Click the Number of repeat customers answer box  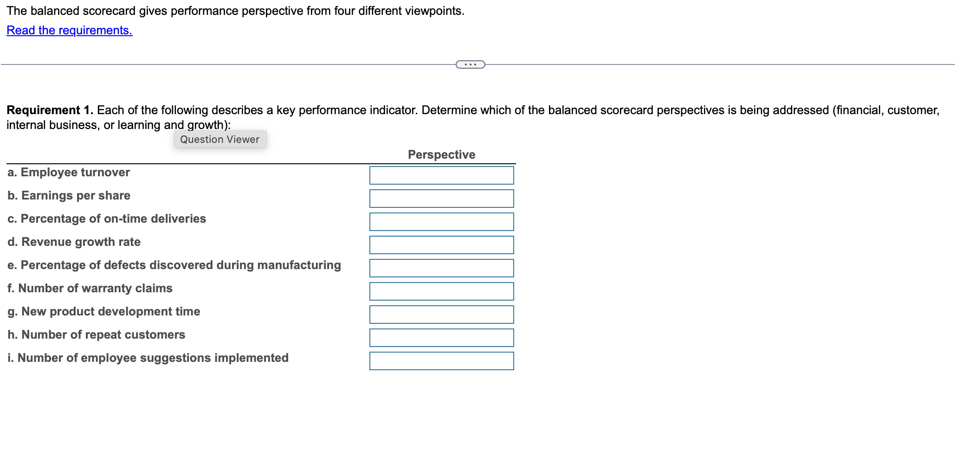click(441, 337)
